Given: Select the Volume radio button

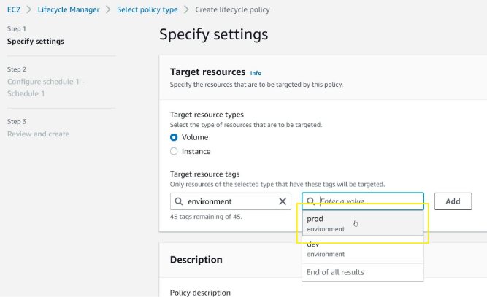Looking at the screenshot, I should 174,137.
